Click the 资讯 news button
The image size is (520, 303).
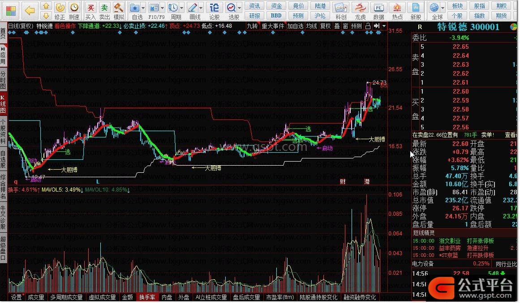254,6
